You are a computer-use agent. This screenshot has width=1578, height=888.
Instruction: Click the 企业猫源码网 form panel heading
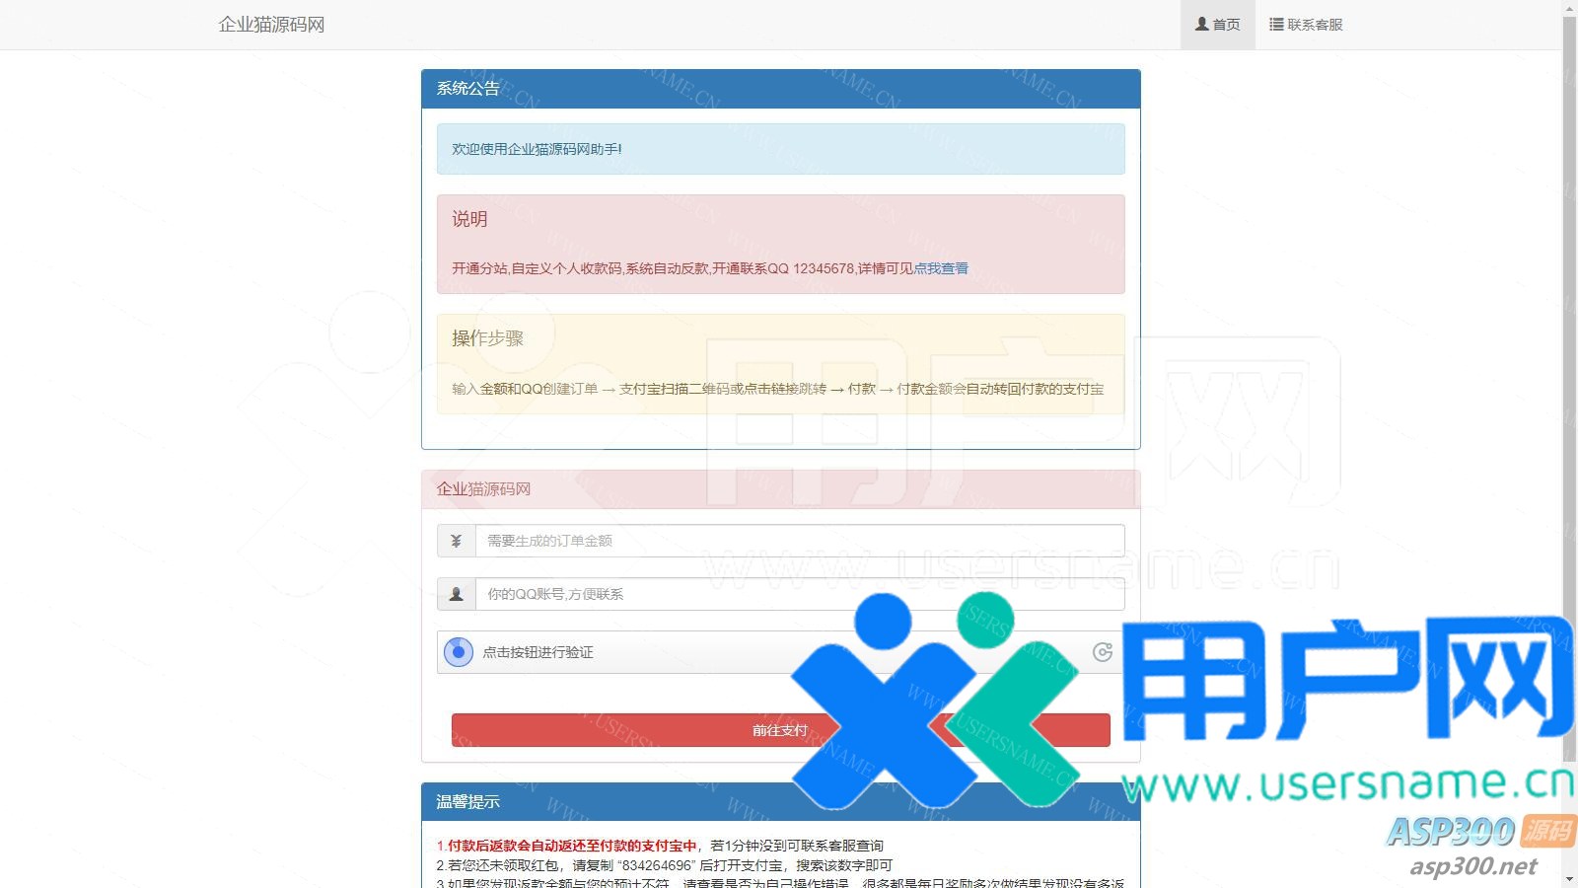pyautogui.click(x=781, y=489)
